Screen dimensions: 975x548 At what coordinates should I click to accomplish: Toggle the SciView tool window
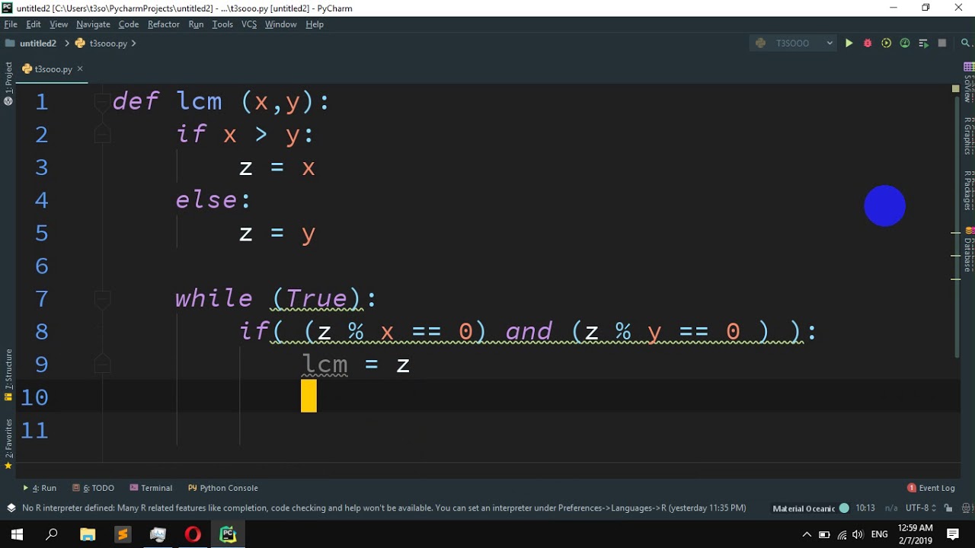pos(968,83)
